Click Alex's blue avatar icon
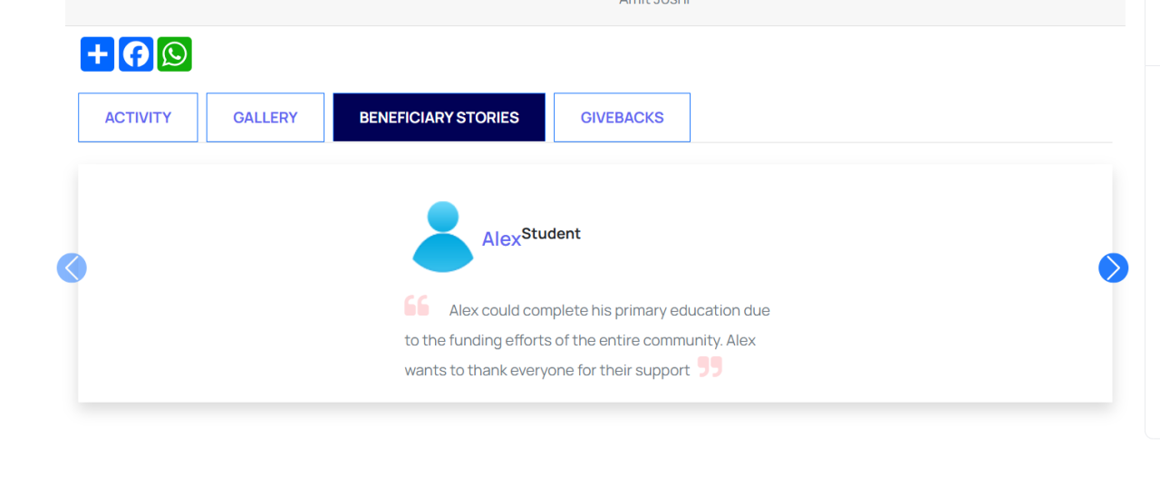Screen dimensions: 1160x486 (x=442, y=237)
